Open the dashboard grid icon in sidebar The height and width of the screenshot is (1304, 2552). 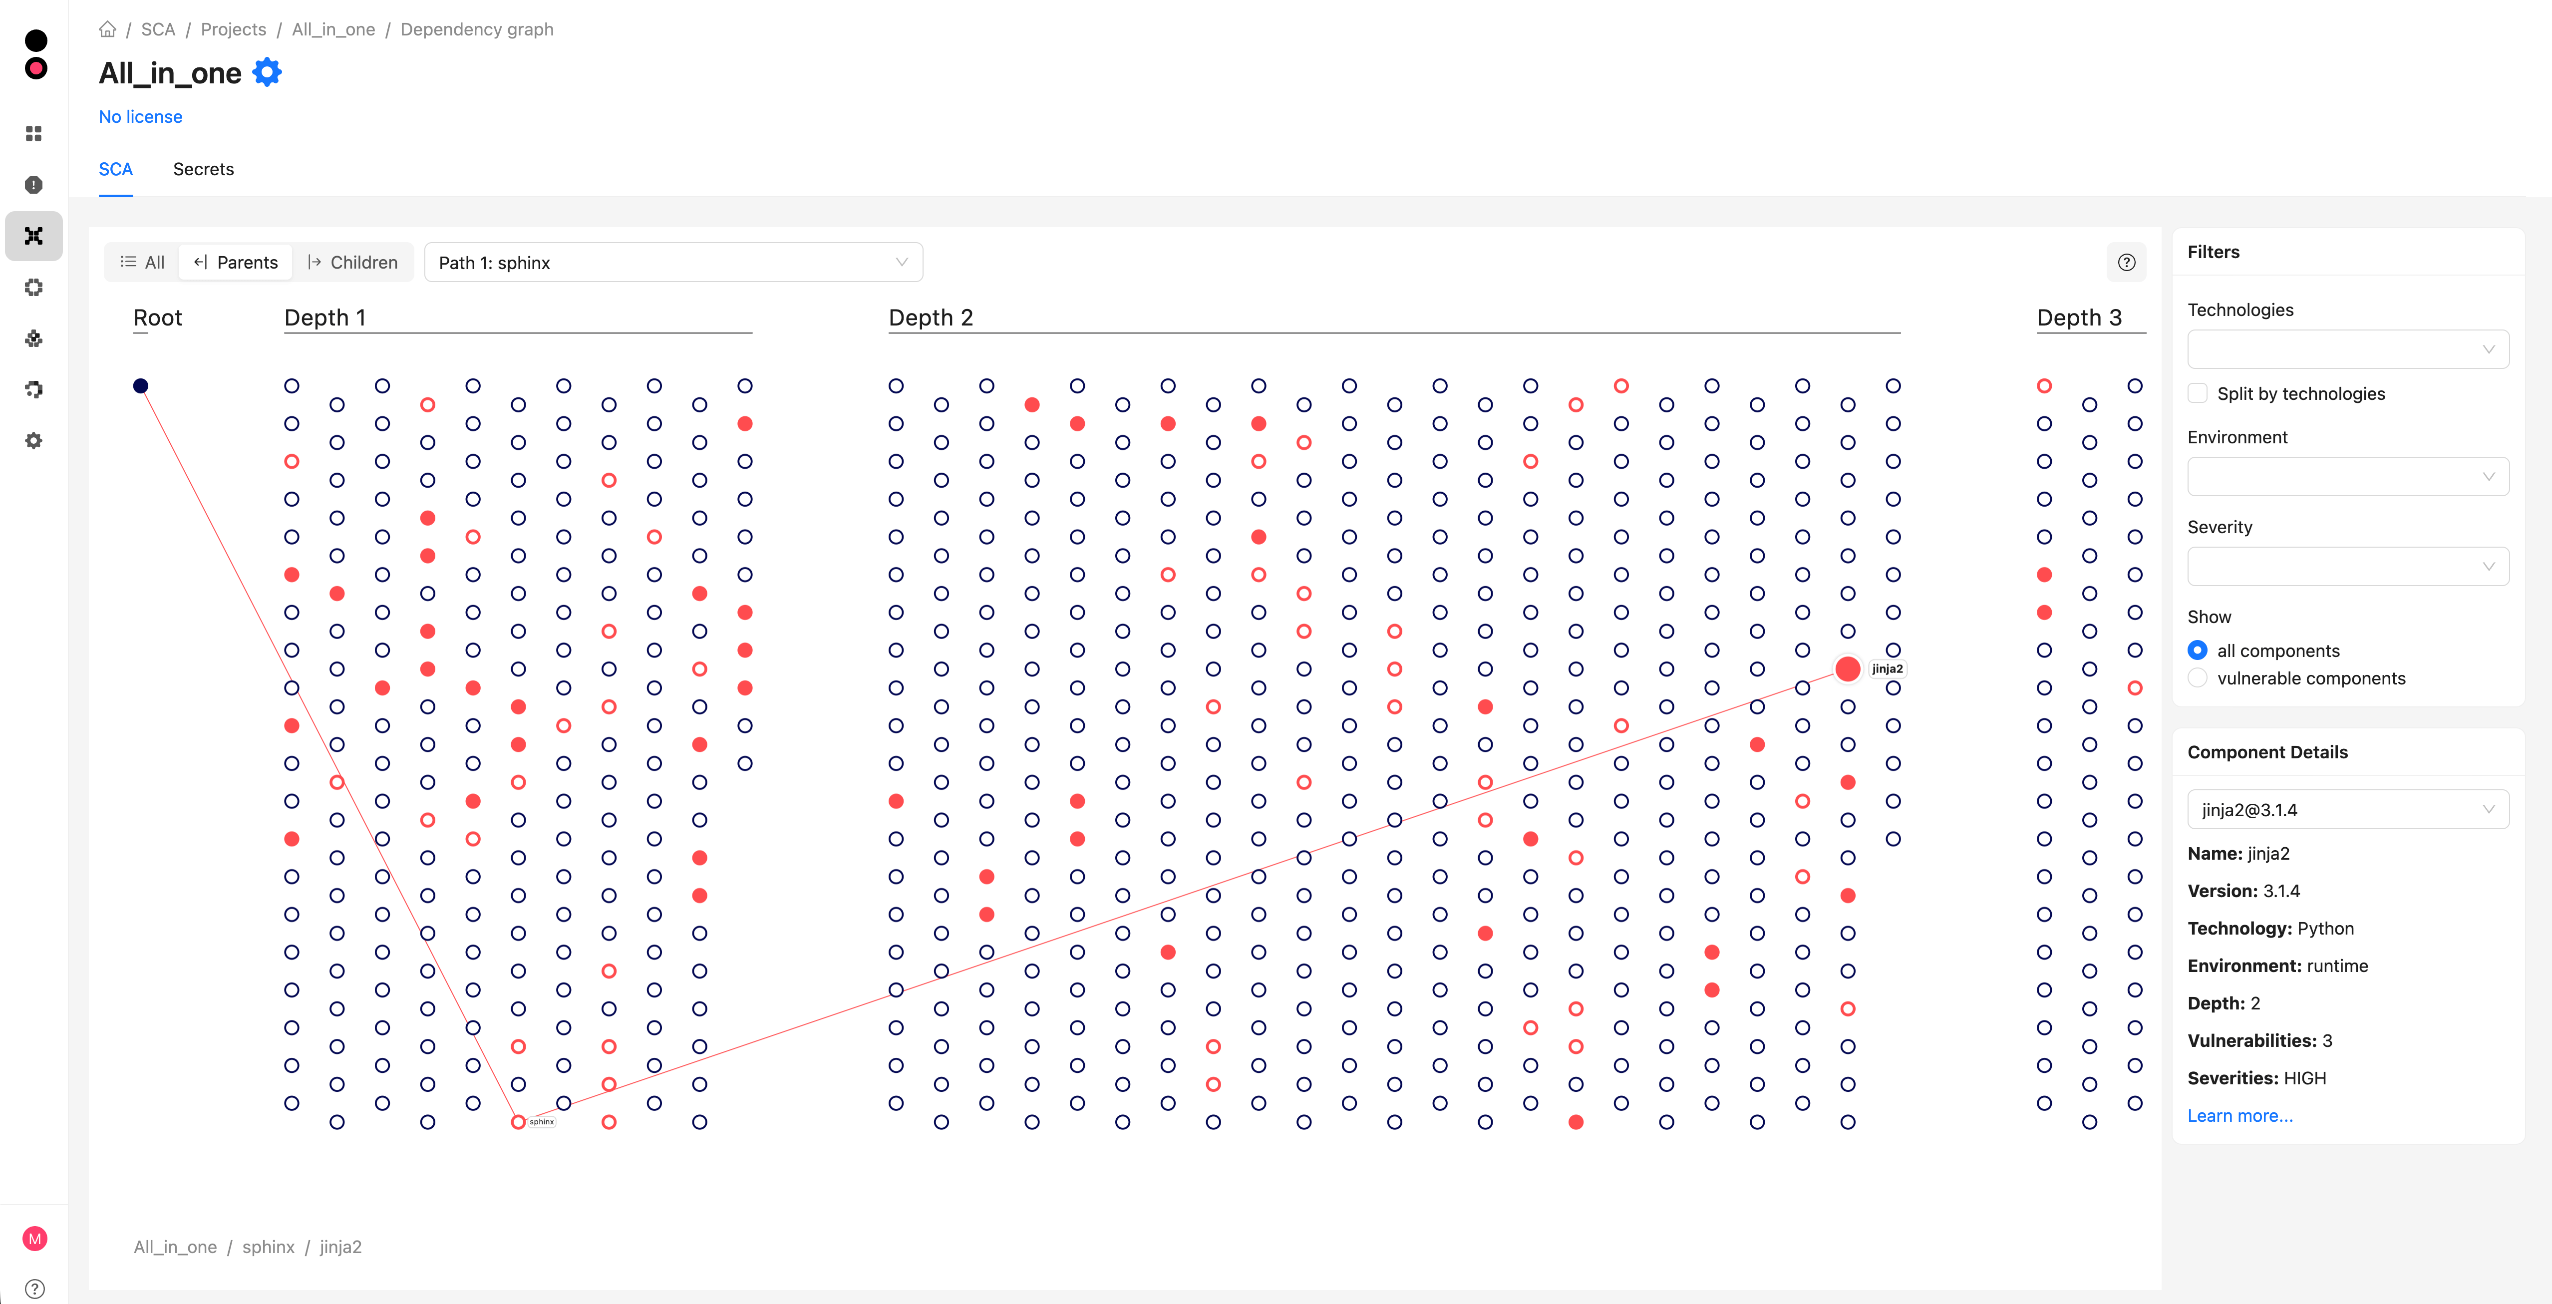coord(33,134)
